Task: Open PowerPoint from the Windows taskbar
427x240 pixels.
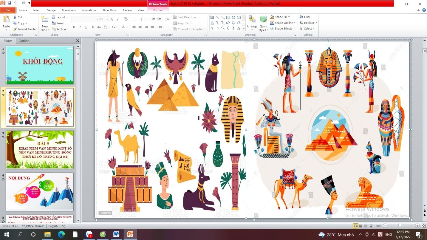Action: tap(130, 234)
